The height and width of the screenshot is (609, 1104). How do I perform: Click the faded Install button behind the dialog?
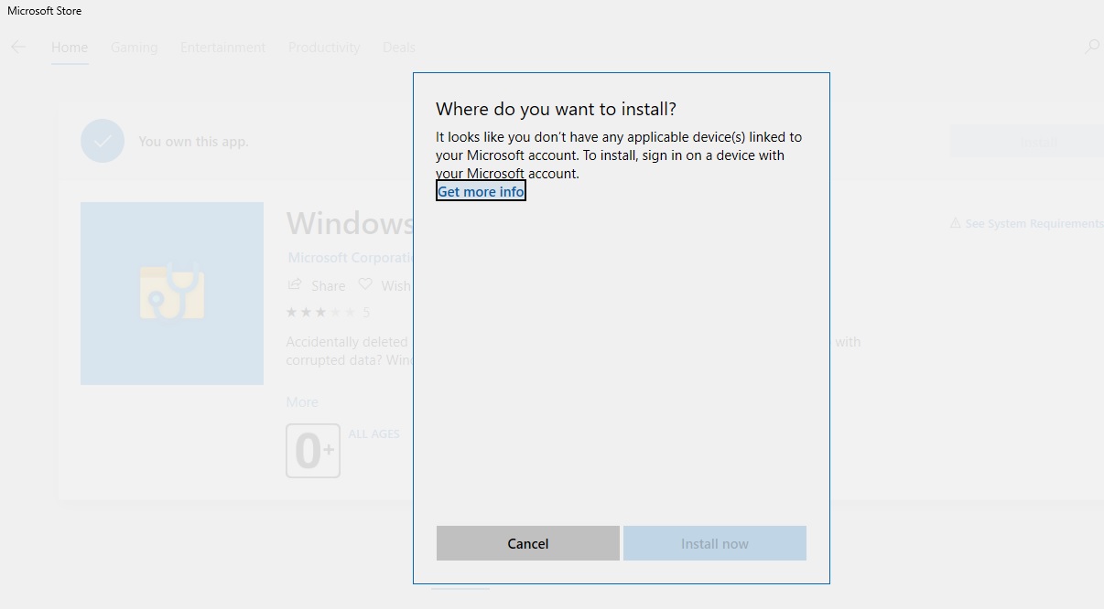pyautogui.click(x=1026, y=142)
